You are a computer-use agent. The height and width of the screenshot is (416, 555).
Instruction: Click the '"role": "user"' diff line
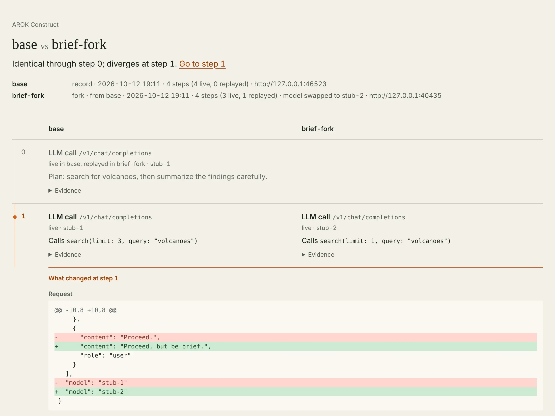105,355
